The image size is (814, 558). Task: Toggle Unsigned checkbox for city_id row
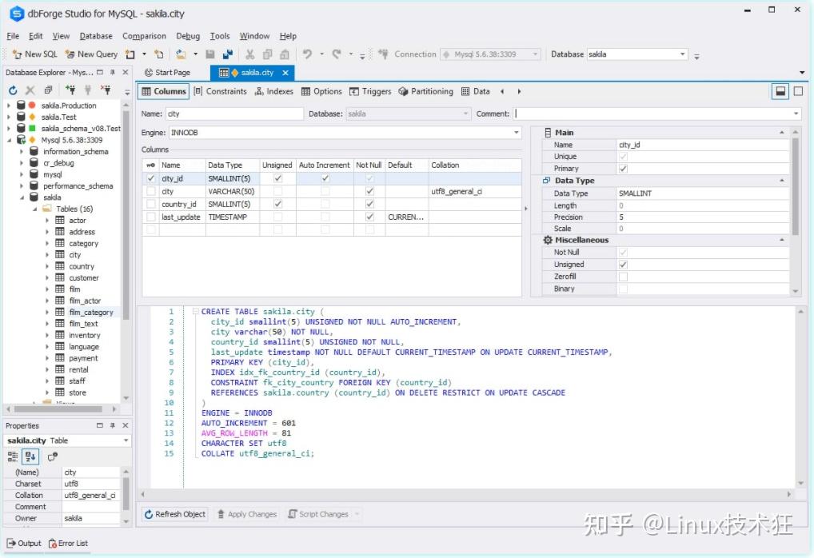click(x=277, y=178)
